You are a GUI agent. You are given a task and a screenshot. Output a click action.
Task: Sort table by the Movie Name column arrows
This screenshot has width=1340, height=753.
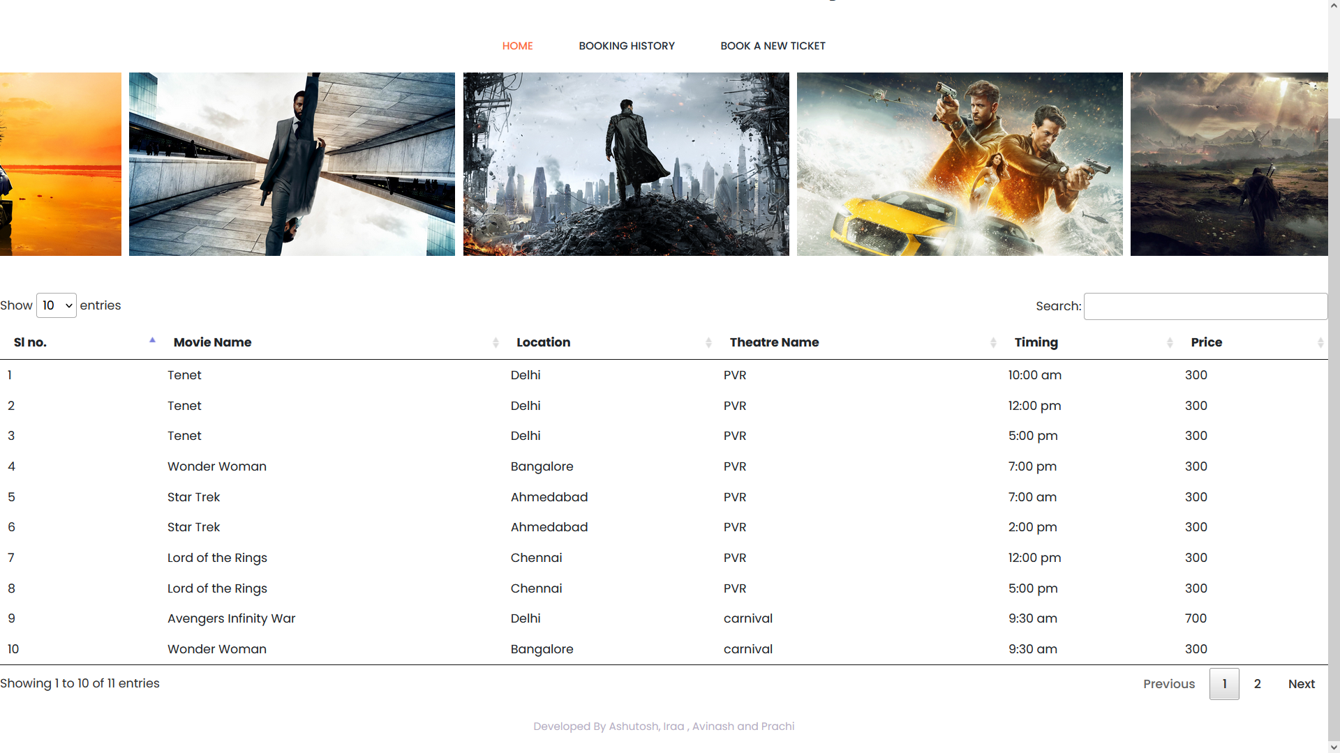[496, 342]
